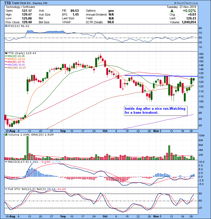The image size is (211, 219).
Task: Click the tall August 13 volume spike bar
Action: (27, 148)
